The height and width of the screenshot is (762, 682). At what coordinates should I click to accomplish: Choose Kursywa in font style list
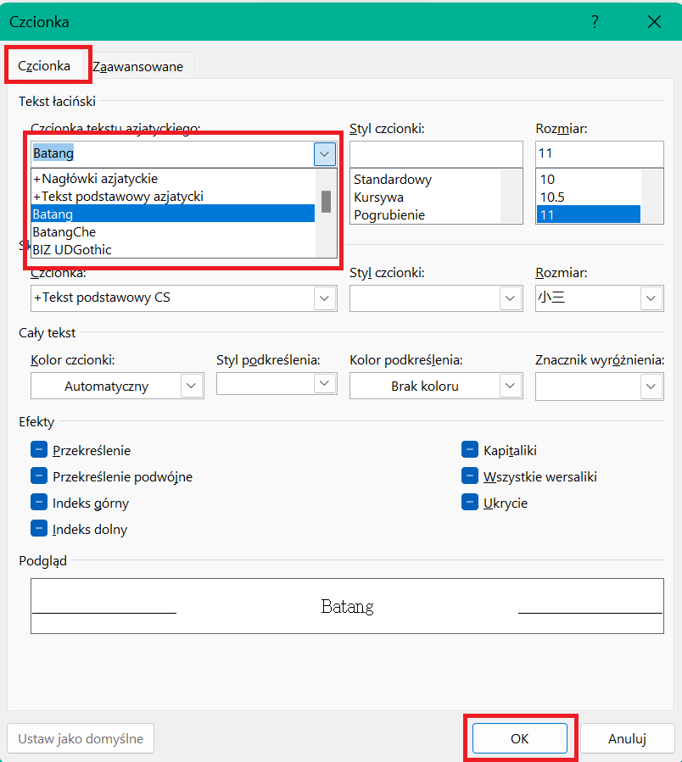[x=379, y=197]
